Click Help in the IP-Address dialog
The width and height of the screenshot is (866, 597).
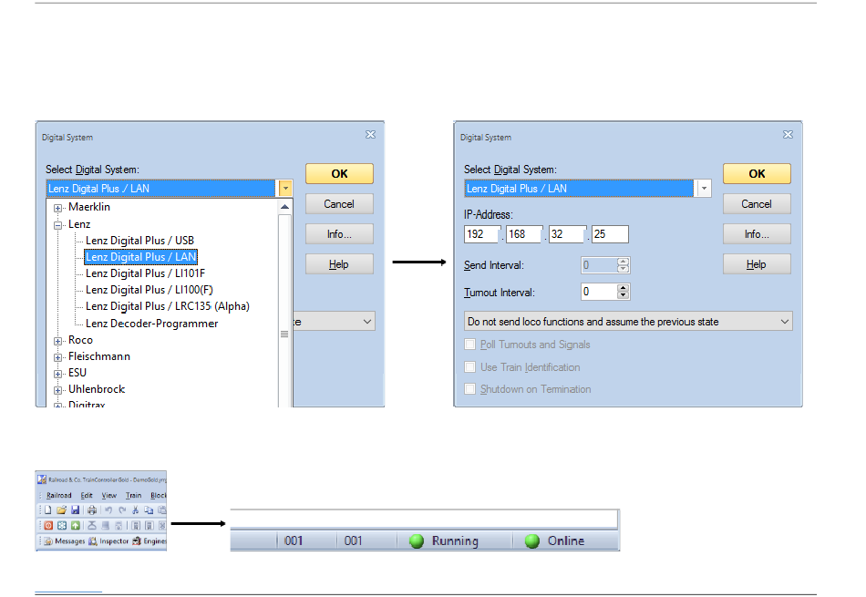click(757, 264)
